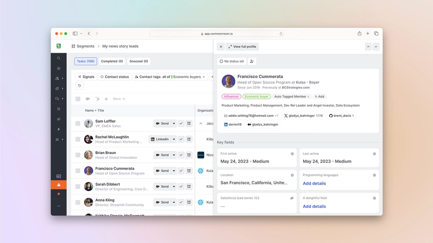Open Francisco Cummerata profile avatar
433x243 pixels.
[228, 81]
